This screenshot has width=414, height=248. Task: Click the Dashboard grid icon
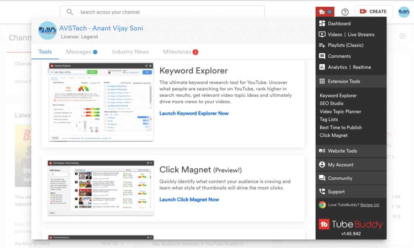322,23
